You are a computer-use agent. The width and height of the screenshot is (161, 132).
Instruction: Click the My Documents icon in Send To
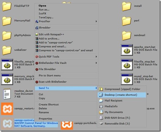(101, 112)
